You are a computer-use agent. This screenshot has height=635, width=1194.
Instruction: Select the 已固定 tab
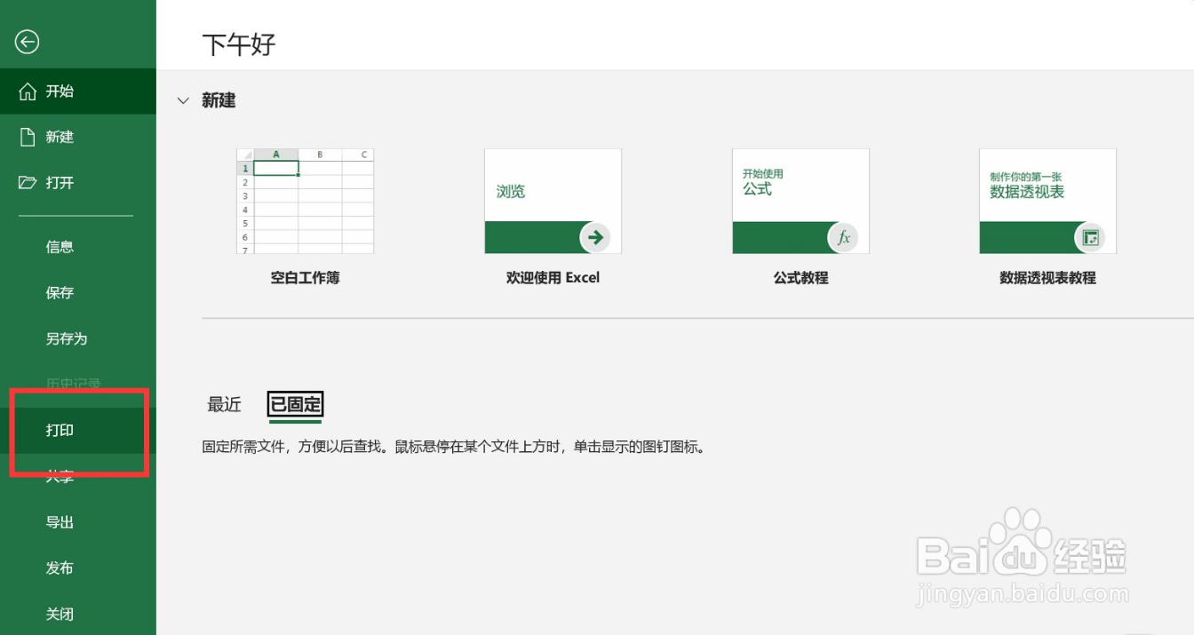[296, 405]
